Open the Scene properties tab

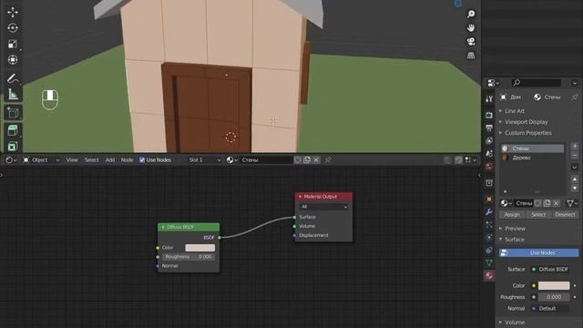click(x=489, y=153)
